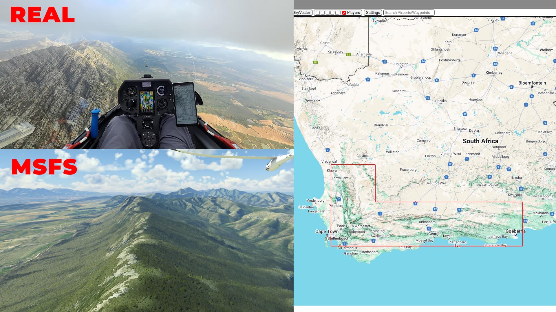Open the SkyVector map layer button
The width and height of the screenshot is (556, 312).
coord(302,12)
